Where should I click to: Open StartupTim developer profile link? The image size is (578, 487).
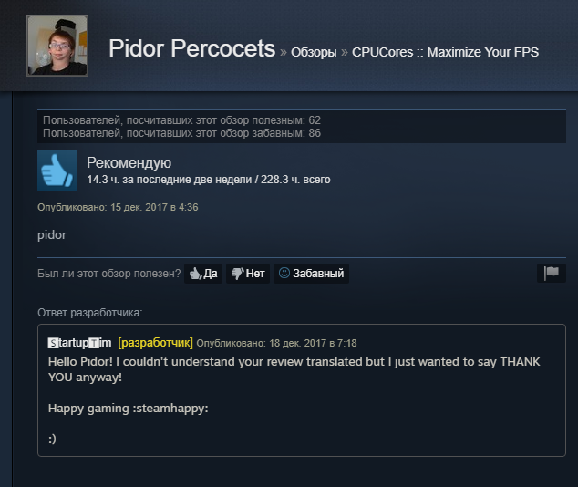[x=79, y=343]
